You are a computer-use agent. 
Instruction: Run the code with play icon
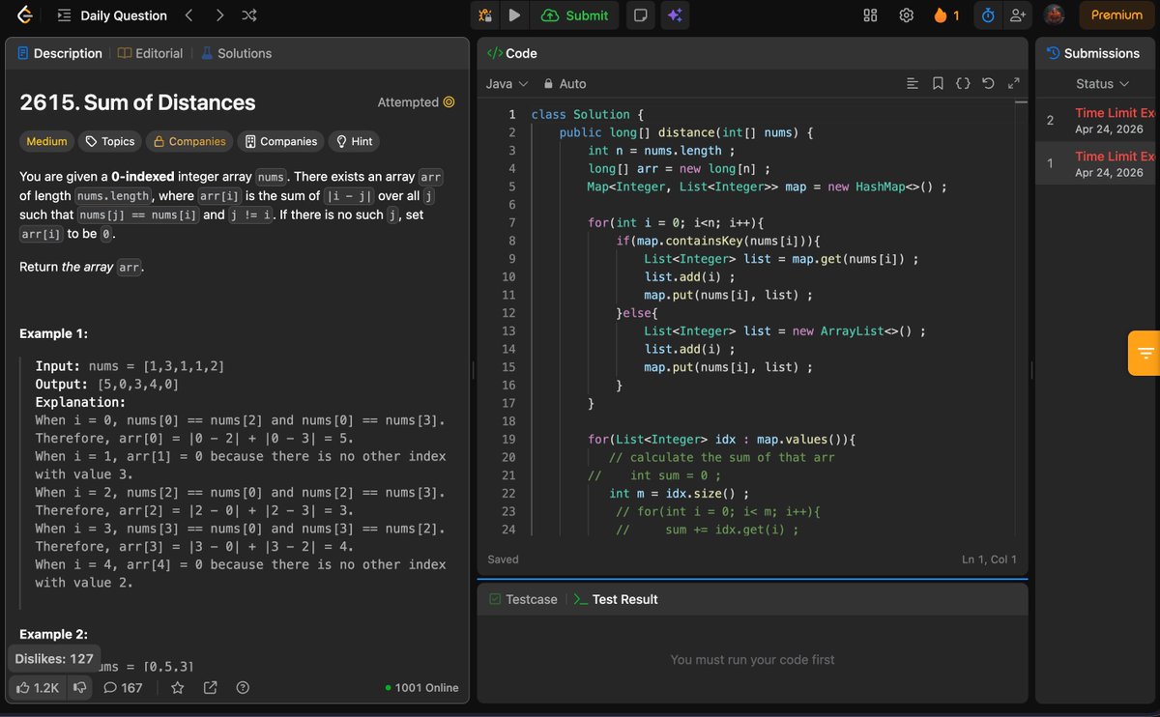(x=514, y=15)
